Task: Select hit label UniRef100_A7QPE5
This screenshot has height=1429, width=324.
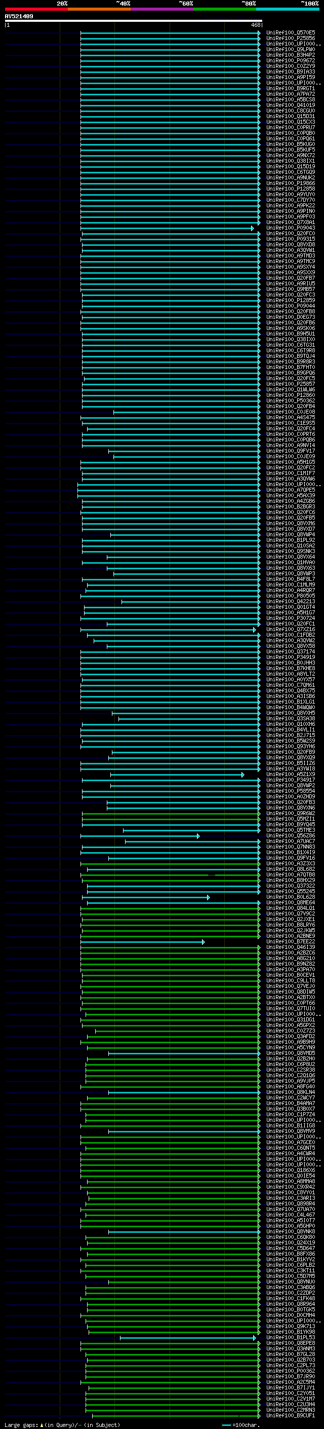Action: (x=291, y=490)
